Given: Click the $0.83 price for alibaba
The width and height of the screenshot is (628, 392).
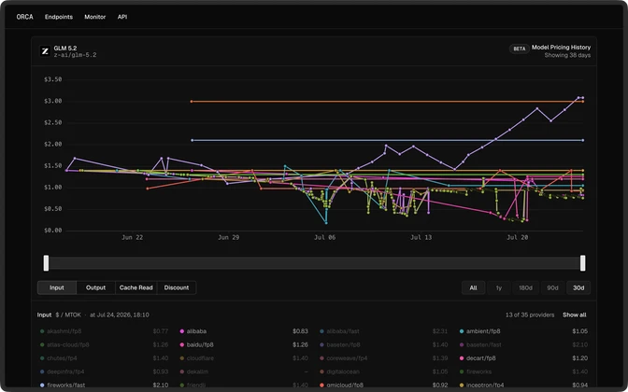Looking at the screenshot, I should [300, 331].
